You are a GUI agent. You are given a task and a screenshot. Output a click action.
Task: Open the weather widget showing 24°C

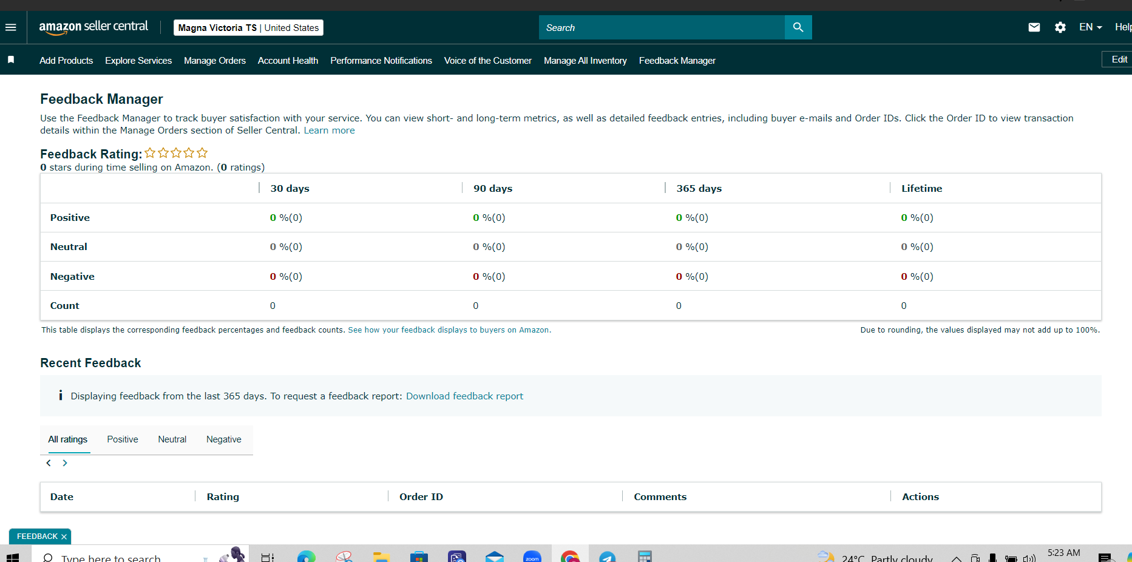(875, 557)
